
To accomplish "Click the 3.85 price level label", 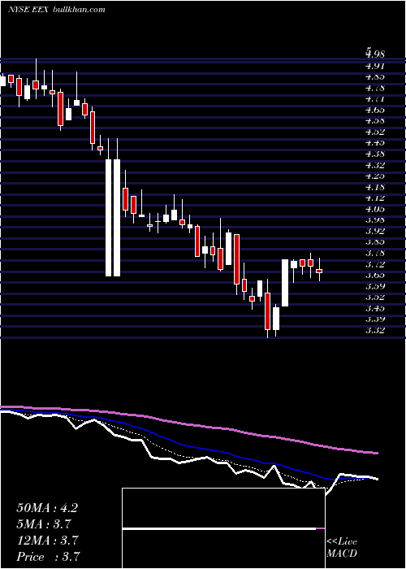I will (375, 242).
